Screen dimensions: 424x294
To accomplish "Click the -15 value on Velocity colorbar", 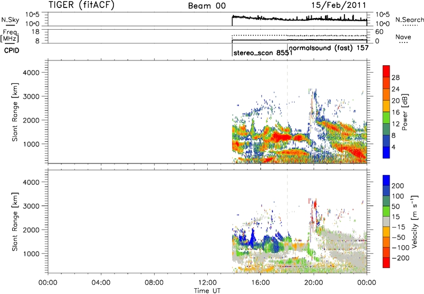I will pyautogui.click(x=399, y=227).
